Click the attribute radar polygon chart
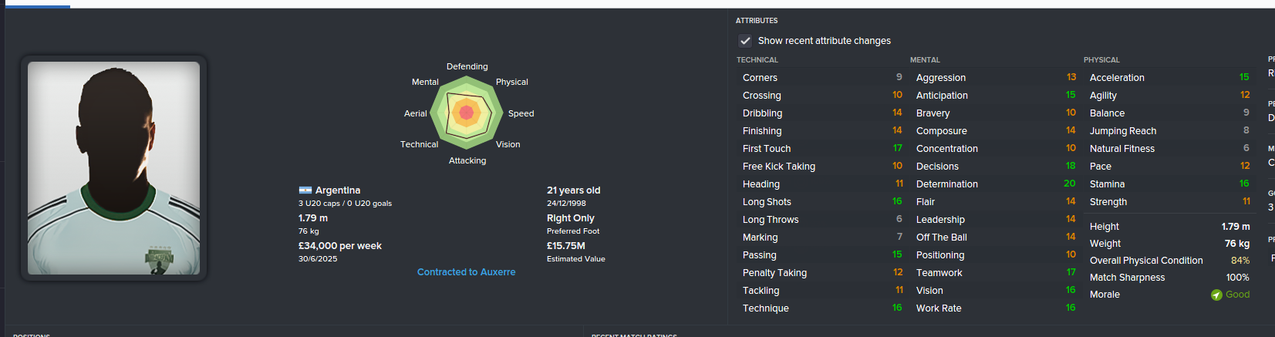The image size is (1275, 337). 466,113
